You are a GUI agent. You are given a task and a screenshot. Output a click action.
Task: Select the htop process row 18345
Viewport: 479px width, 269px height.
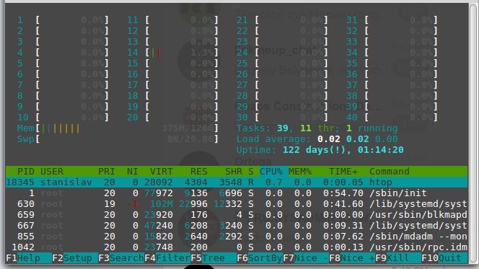[237, 182]
